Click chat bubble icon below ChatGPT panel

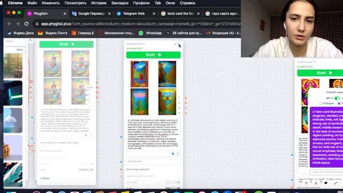(326, 183)
